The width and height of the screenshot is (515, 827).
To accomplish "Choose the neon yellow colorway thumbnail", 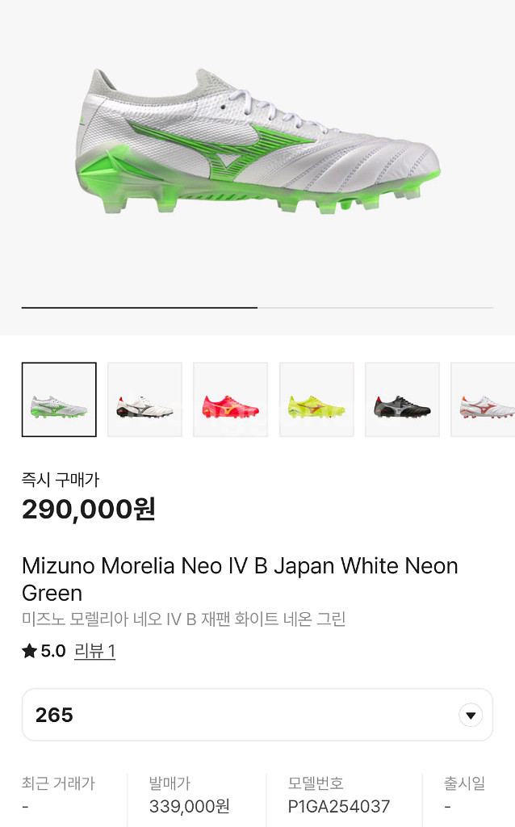I will pos(316,399).
